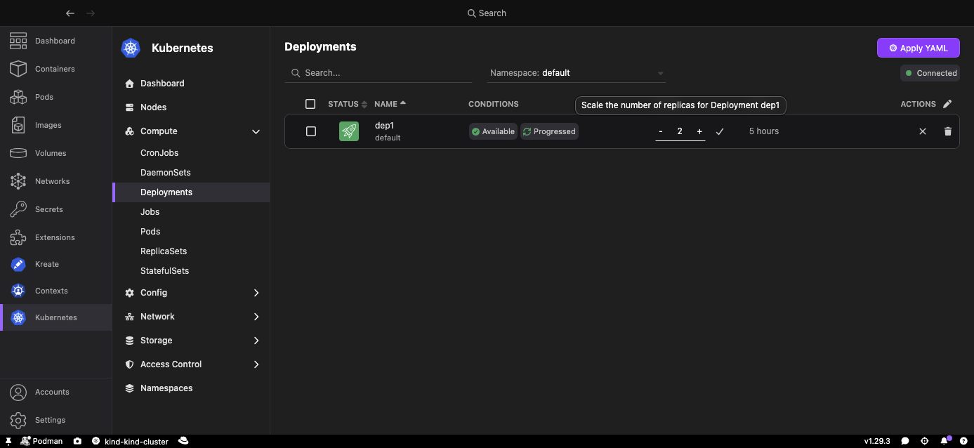Open Pods under Compute
974x448 pixels.
click(150, 232)
